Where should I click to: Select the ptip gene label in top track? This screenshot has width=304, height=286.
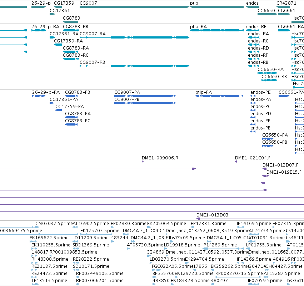194,3
